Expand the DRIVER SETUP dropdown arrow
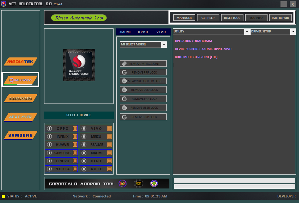The height and width of the screenshot is (203, 299). point(293,32)
